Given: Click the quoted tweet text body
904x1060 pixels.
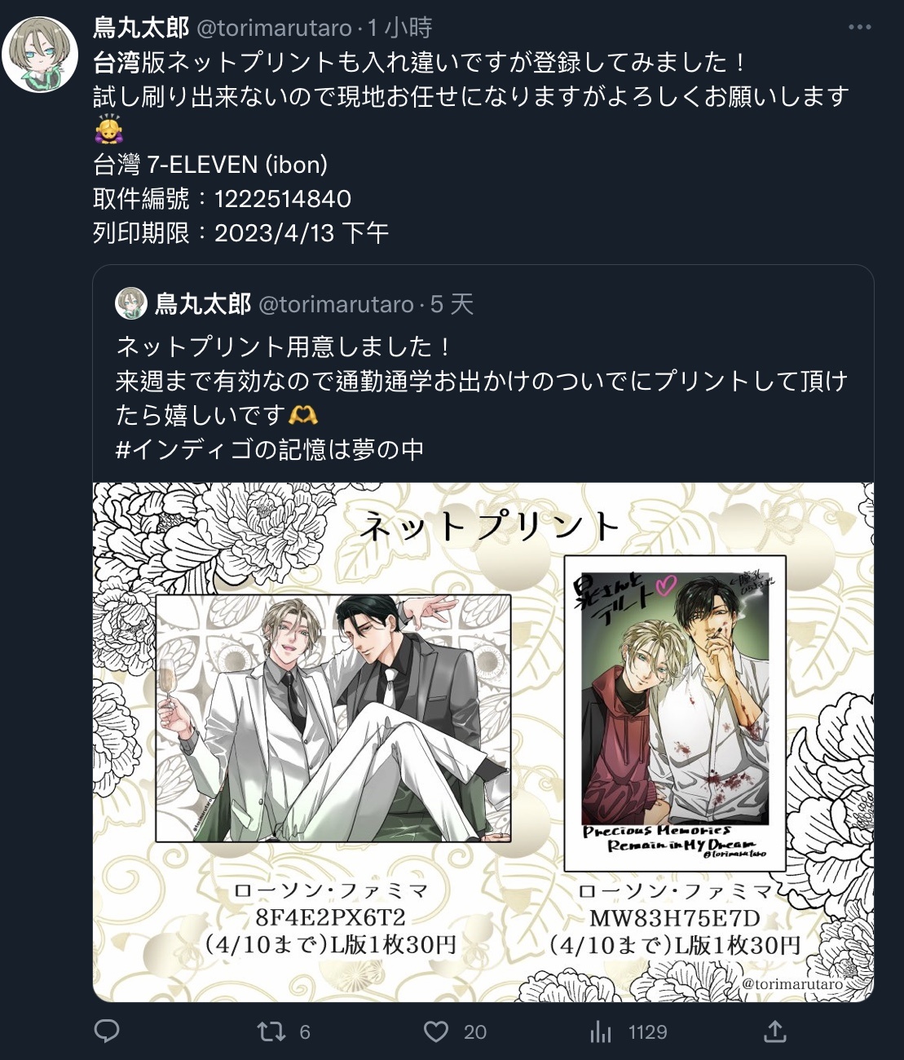Looking at the screenshot, I should tap(482, 398).
